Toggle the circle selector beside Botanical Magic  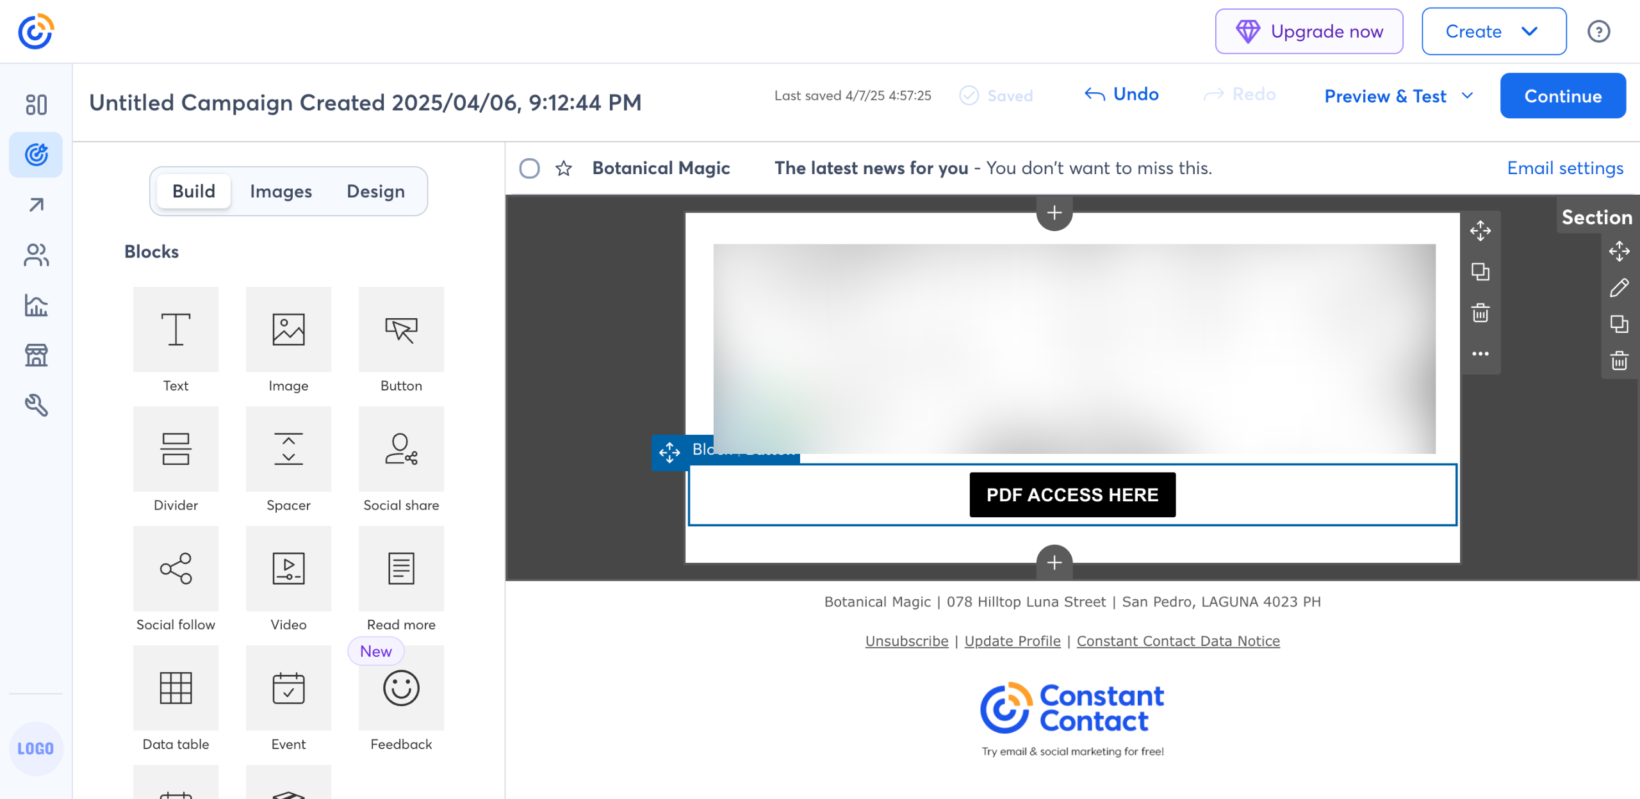529,168
